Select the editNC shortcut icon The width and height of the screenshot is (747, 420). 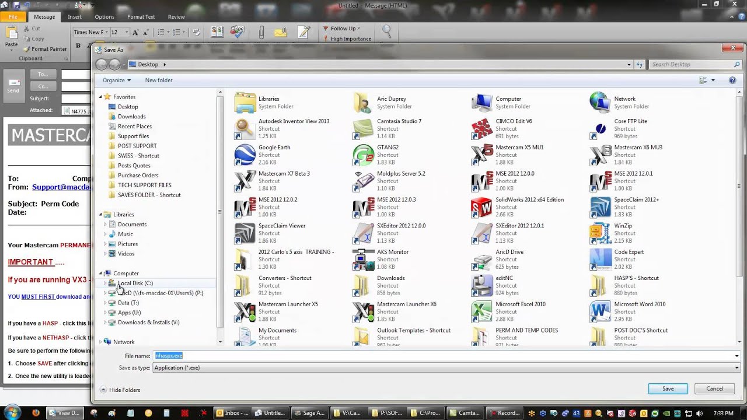pos(482,286)
